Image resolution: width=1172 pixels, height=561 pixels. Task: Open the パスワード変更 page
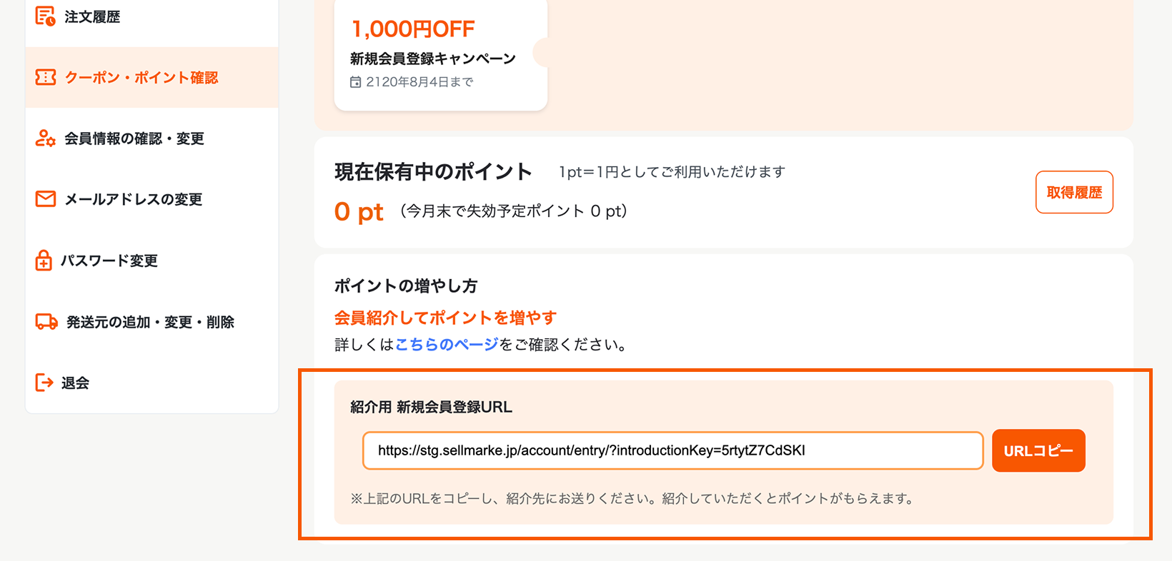[111, 261]
